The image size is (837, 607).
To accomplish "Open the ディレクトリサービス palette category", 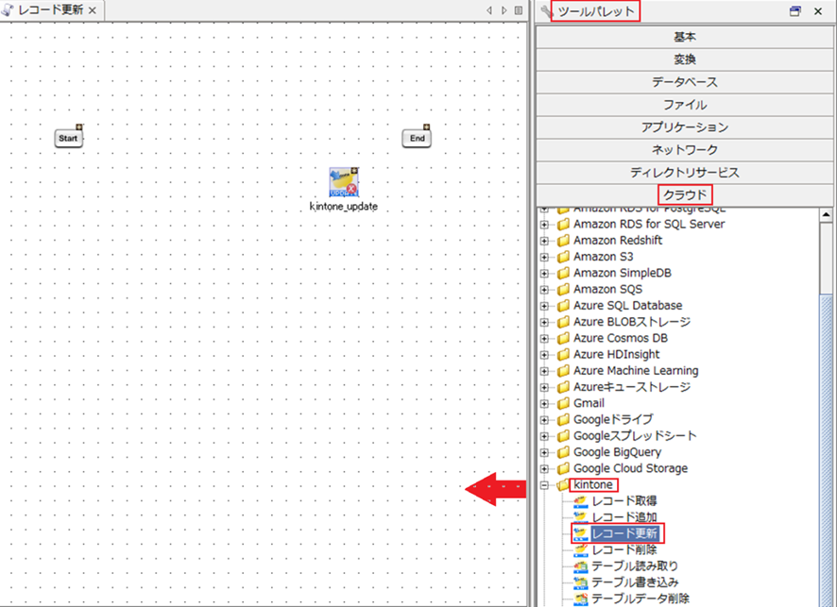I will (684, 173).
